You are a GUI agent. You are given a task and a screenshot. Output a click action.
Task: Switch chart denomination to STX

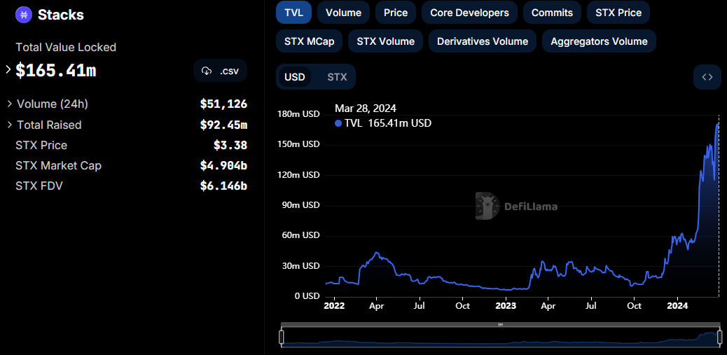(x=337, y=77)
